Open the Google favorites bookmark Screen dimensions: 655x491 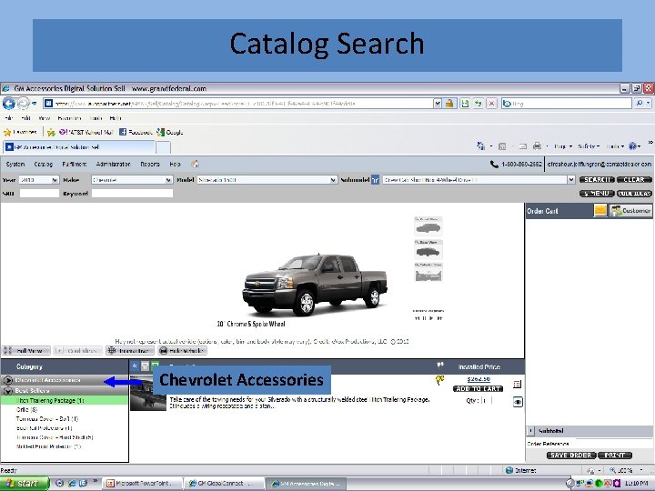[170, 133]
